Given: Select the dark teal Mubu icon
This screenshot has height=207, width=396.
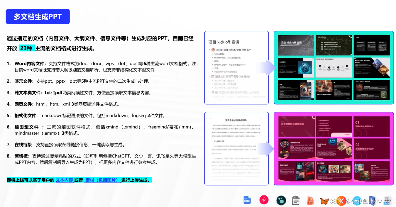Looking at the screenshot, I should coord(281,200).
